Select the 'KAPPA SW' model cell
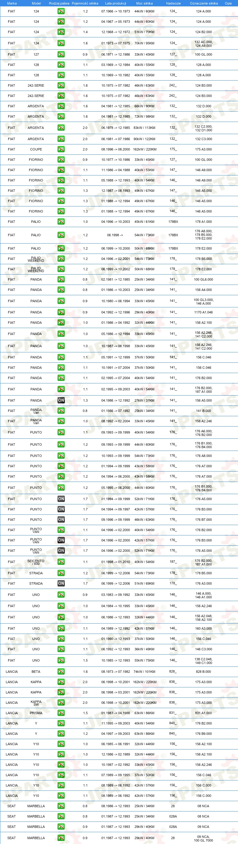238x844 pixels. point(36,703)
